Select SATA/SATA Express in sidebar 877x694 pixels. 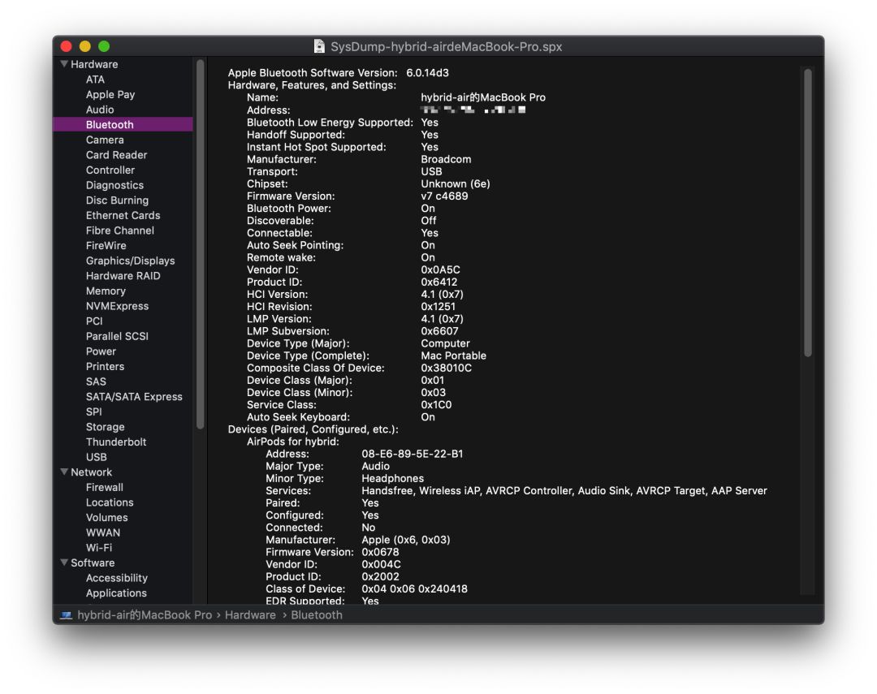(x=134, y=396)
